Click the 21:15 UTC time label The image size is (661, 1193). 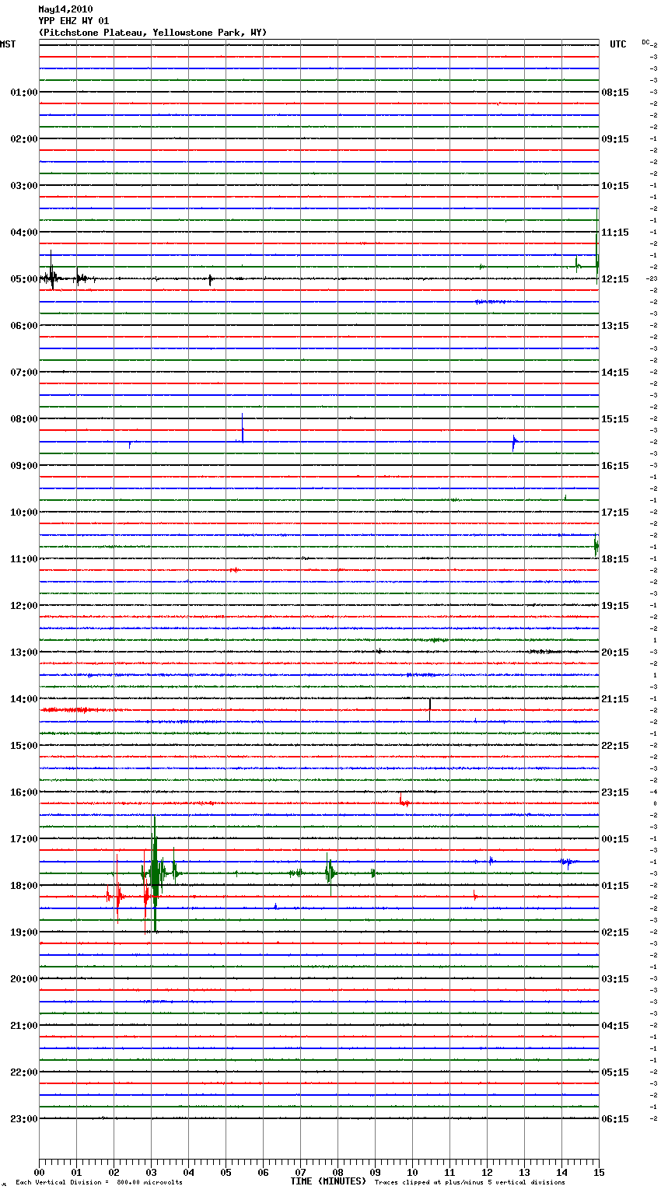coord(615,699)
